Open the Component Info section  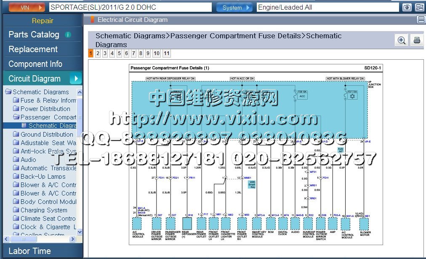35,64
